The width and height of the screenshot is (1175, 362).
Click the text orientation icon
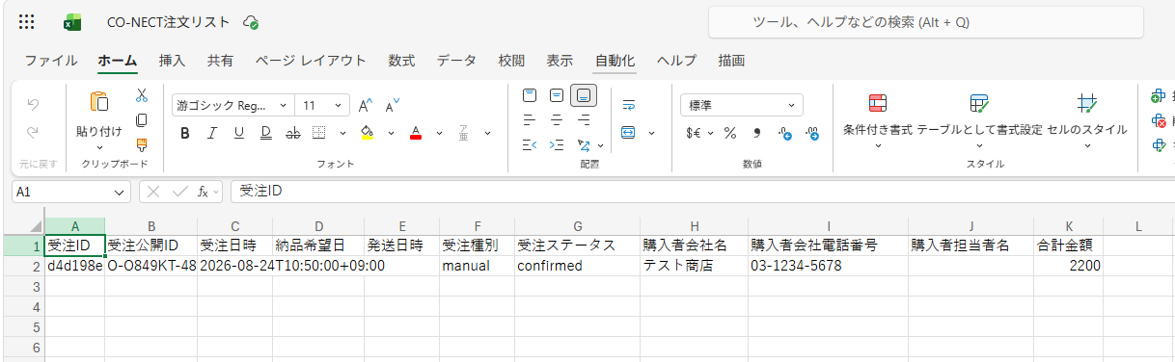click(583, 145)
